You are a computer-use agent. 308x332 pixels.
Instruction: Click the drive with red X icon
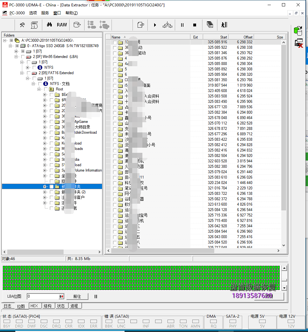click(x=299, y=43)
